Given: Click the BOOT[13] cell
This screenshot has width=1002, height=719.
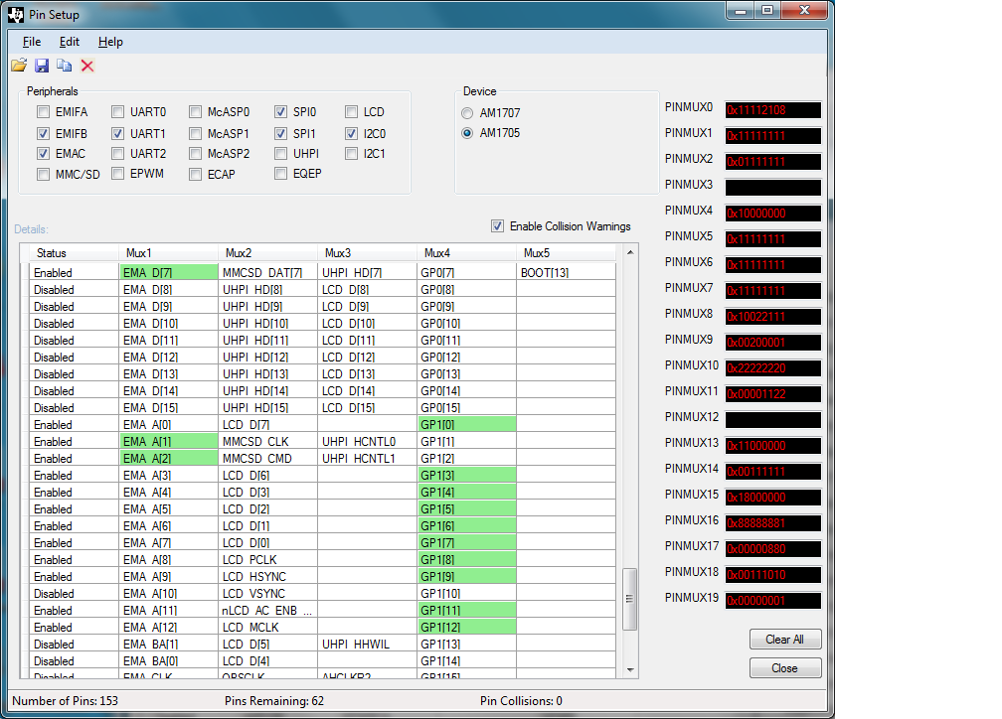Looking at the screenshot, I should click(x=567, y=273).
